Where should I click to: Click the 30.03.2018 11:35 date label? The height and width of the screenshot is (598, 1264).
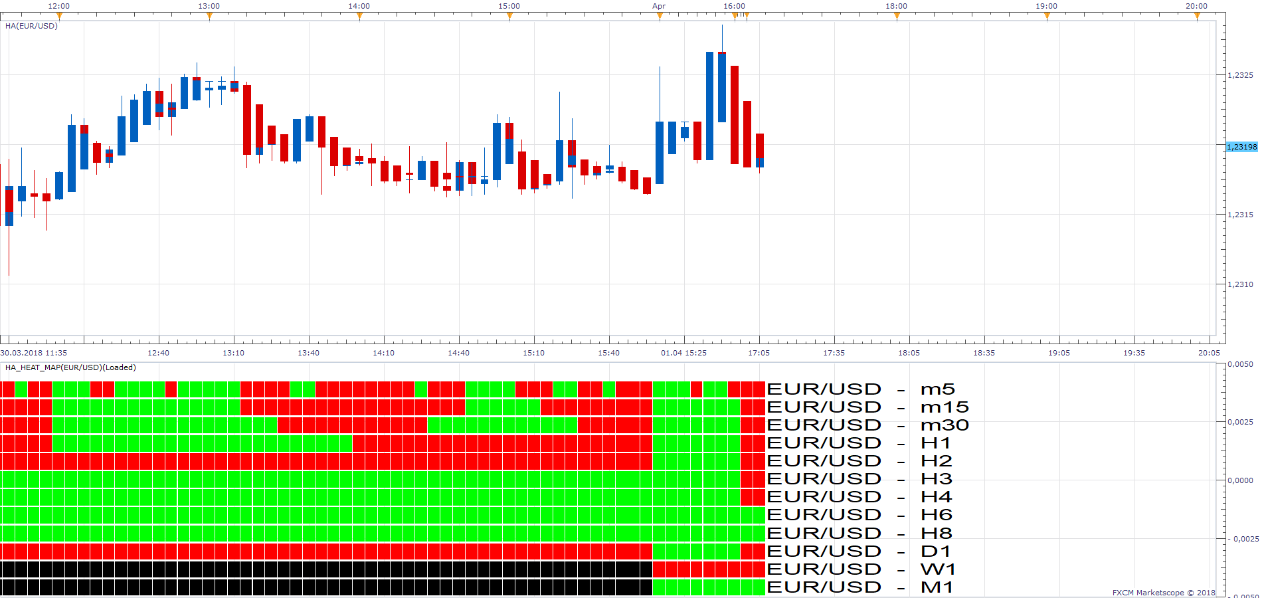(x=34, y=353)
